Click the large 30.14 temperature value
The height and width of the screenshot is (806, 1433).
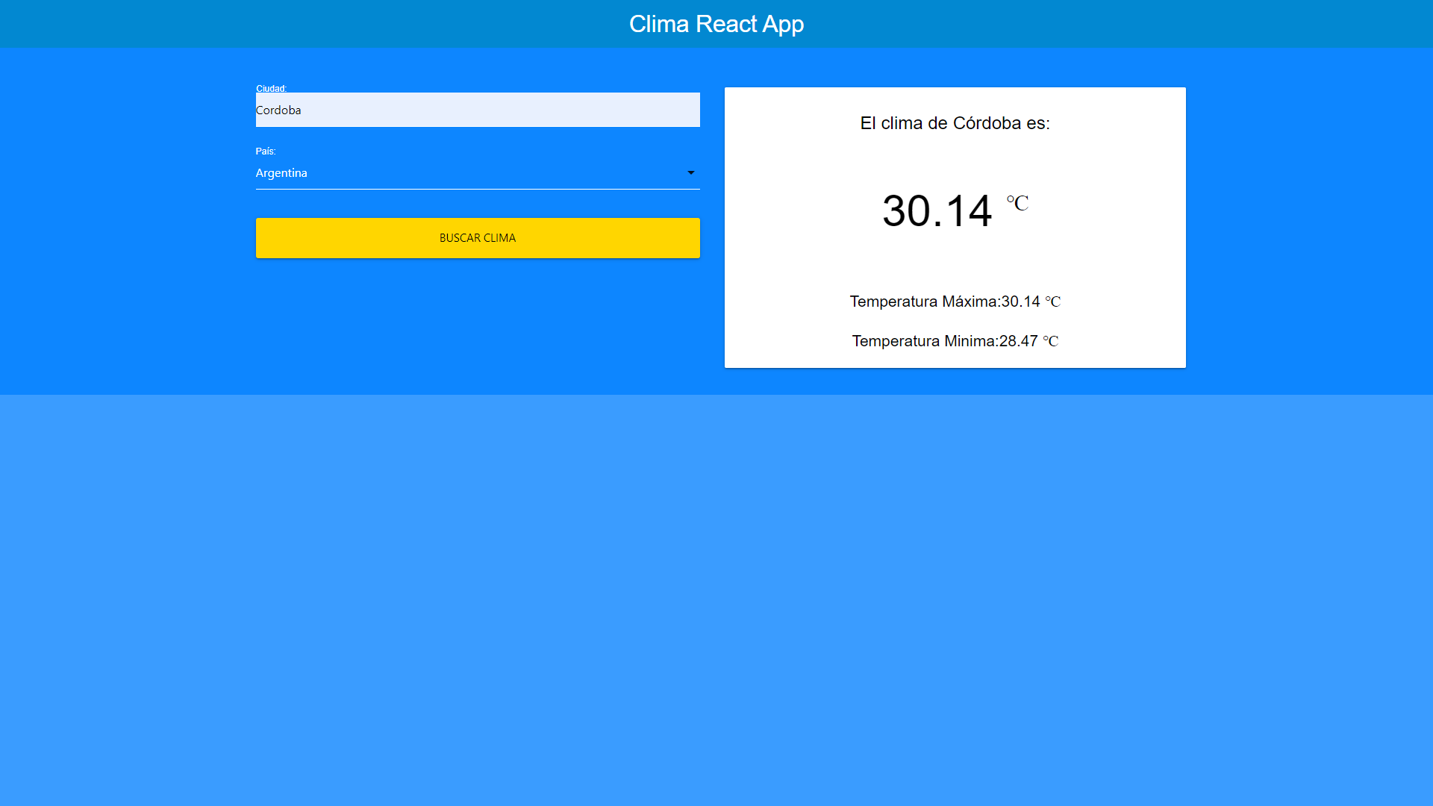click(937, 210)
